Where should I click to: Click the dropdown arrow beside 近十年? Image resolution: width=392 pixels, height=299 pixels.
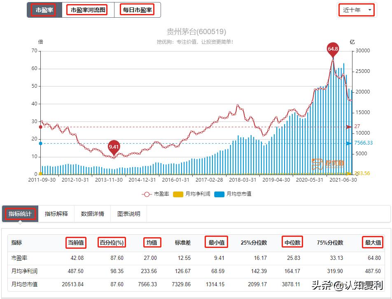click(x=369, y=10)
